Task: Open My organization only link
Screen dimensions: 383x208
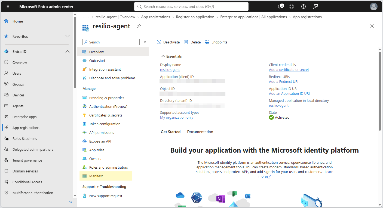Action: (177, 118)
